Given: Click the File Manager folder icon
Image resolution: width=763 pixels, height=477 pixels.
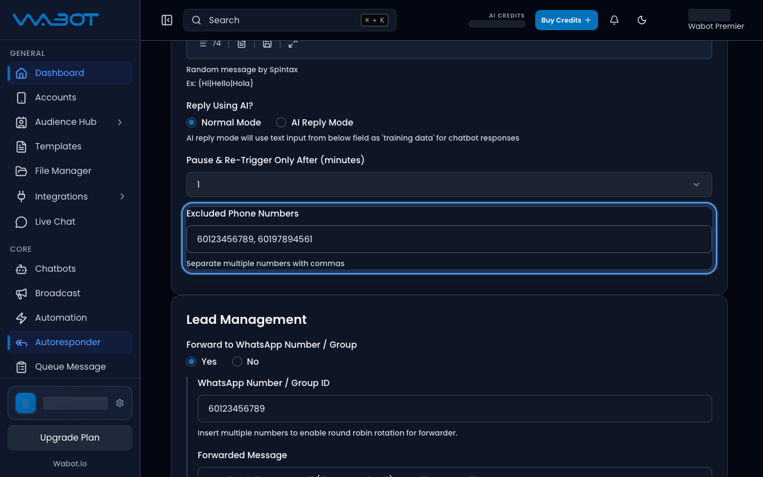Looking at the screenshot, I should tap(21, 171).
